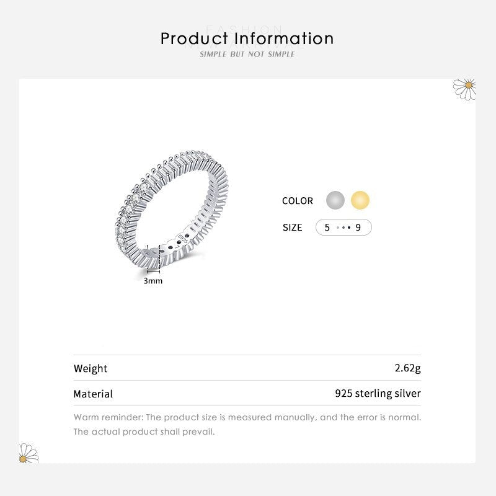Click the daisy flower icon at bottom left
The image size is (496, 496).
(29, 453)
